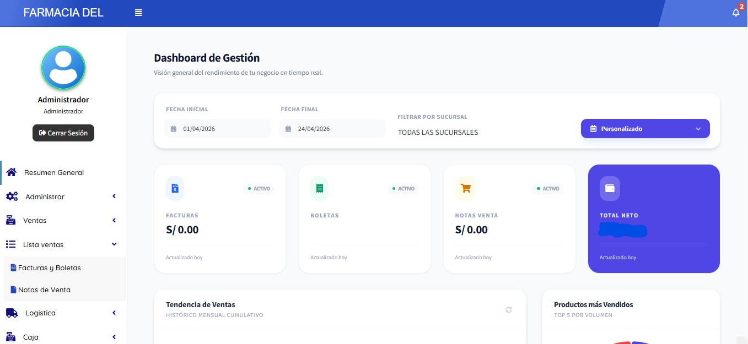748x344 pixels.
Task: Open the Todas las Sucursales branch filter
Action: click(438, 132)
